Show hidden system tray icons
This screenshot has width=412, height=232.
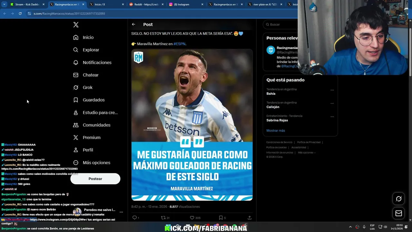351,227
